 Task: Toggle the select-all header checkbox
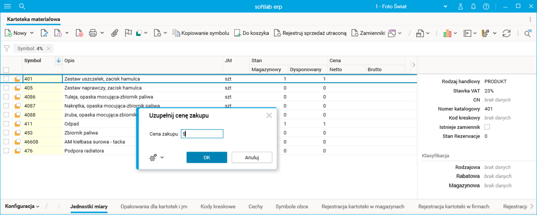(6, 70)
